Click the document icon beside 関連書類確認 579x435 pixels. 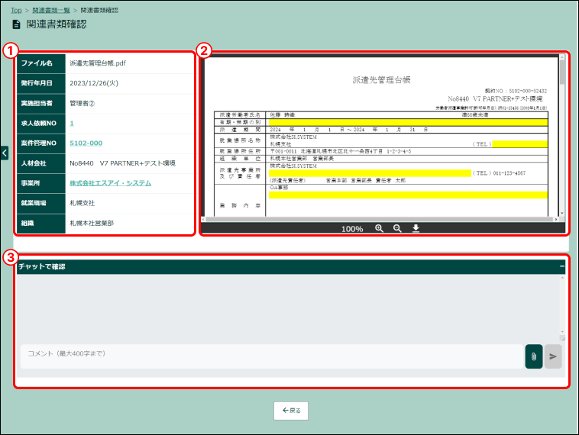point(16,24)
